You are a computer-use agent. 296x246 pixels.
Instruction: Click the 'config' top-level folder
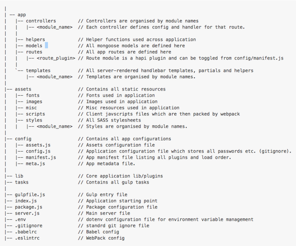(23, 139)
